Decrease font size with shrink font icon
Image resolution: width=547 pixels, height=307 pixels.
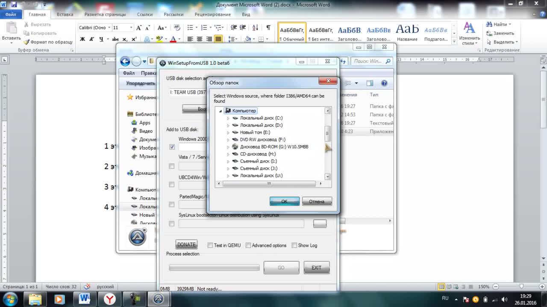(x=147, y=28)
